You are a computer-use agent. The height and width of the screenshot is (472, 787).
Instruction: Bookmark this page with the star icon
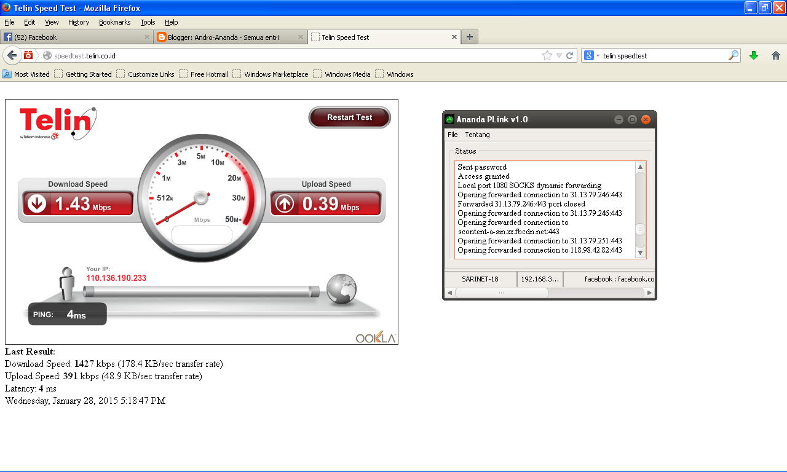(547, 55)
